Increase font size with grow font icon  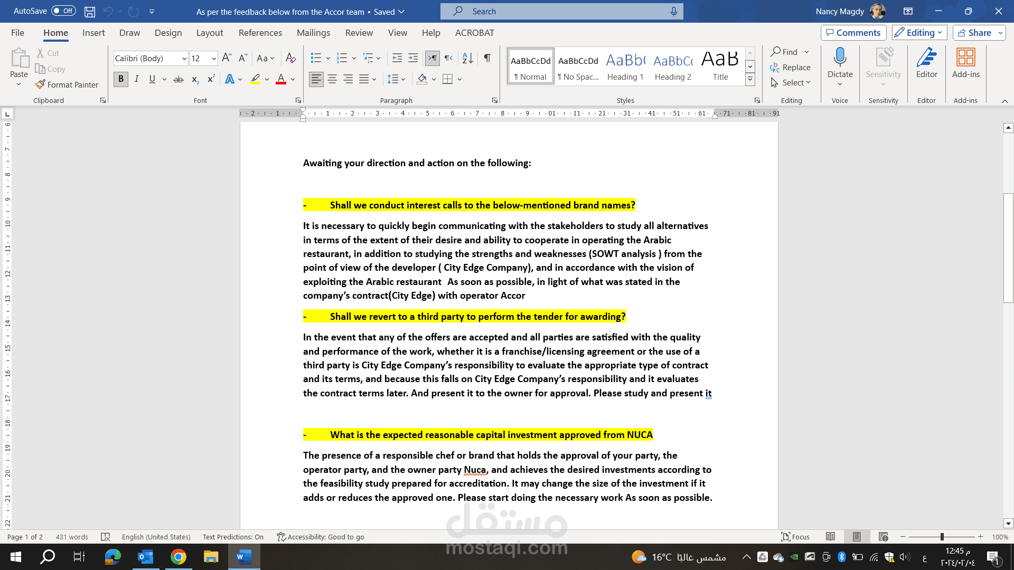(227, 58)
